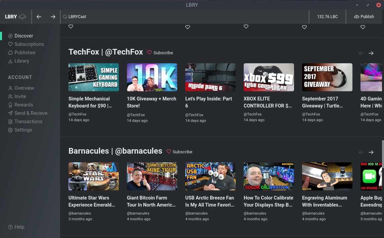
Task: Open the 10K Giveaway thumbnail
Action: pyautogui.click(x=152, y=77)
